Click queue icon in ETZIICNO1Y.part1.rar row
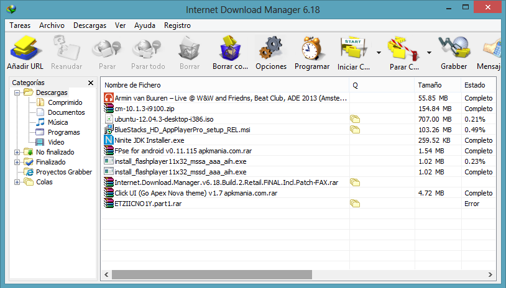Image resolution: width=506 pixels, height=288 pixels. [x=355, y=204]
